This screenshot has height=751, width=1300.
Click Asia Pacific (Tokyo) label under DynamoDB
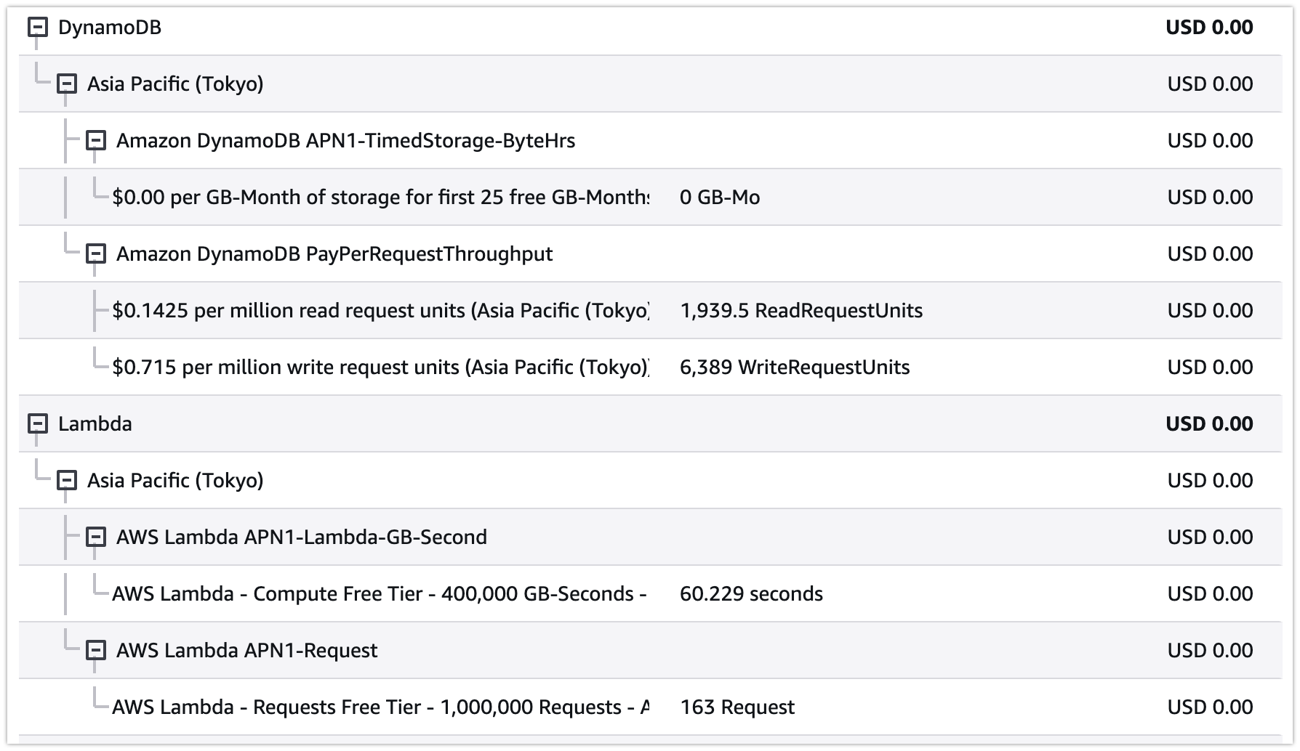point(175,84)
